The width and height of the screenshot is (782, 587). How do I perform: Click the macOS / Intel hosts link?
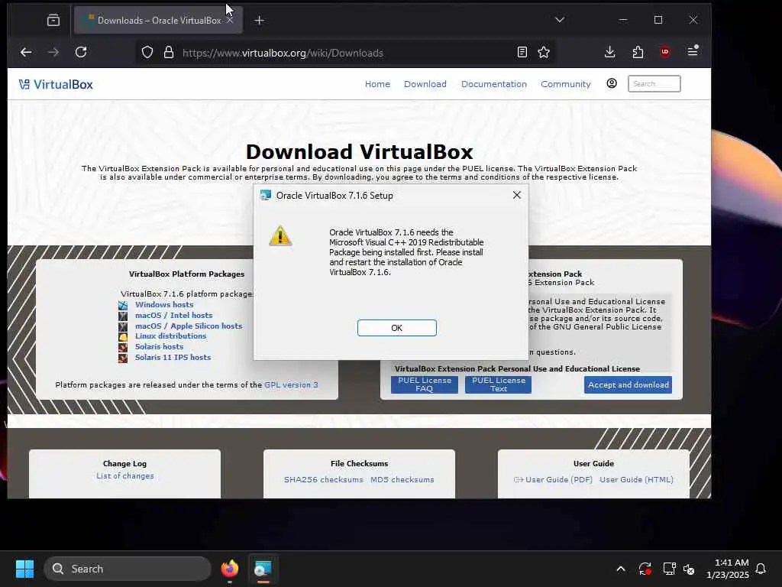(x=173, y=316)
